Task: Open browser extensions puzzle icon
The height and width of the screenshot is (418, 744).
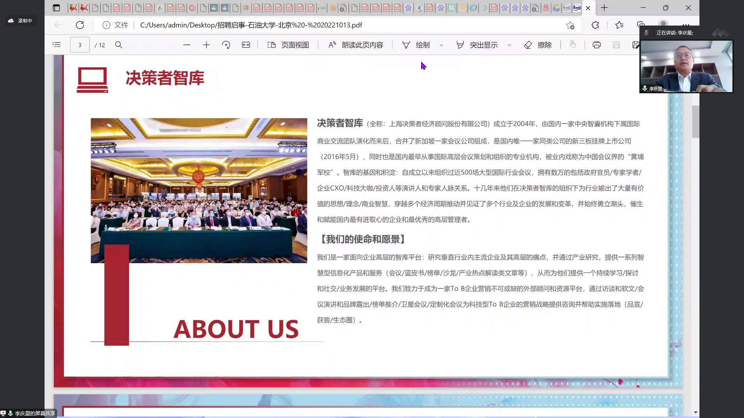Action: 595,25
